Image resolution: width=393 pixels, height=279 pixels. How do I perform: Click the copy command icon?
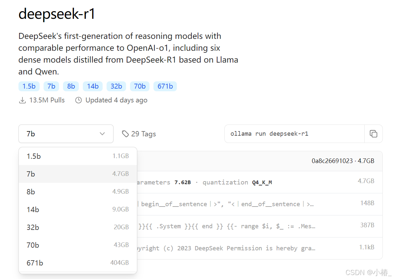(373, 134)
